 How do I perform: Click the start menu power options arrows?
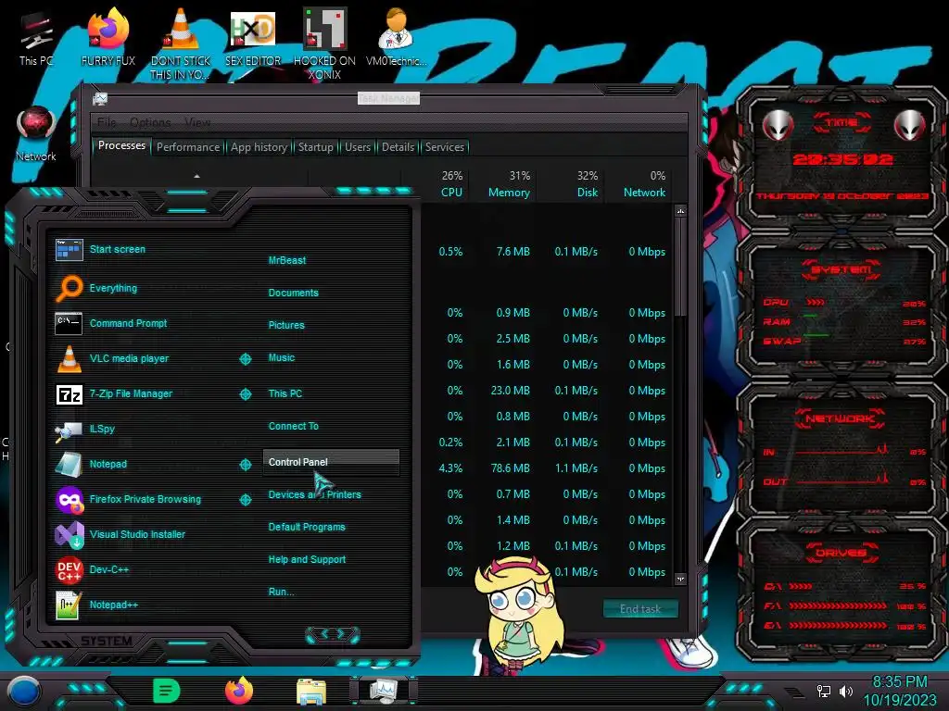point(333,634)
